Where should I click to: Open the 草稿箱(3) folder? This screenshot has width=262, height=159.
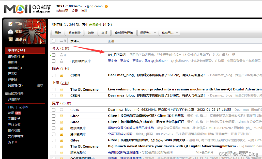(15, 68)
